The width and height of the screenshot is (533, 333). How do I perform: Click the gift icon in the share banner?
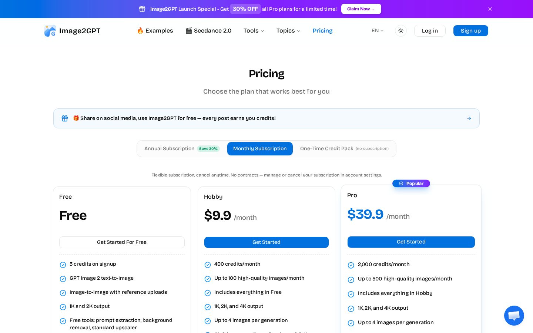point(65,118)
